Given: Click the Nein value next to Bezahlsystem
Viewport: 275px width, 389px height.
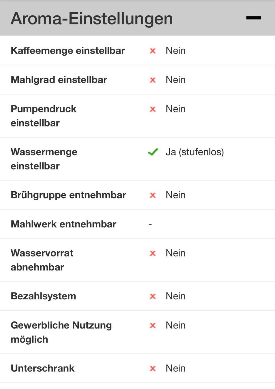Looking at the screenshot, I should pos(176,296).
